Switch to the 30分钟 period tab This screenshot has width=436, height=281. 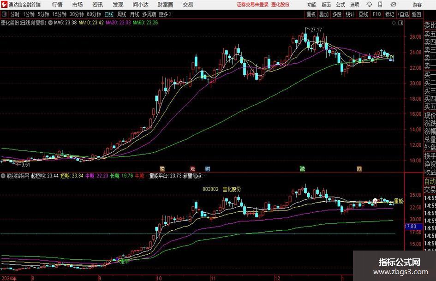77,14
